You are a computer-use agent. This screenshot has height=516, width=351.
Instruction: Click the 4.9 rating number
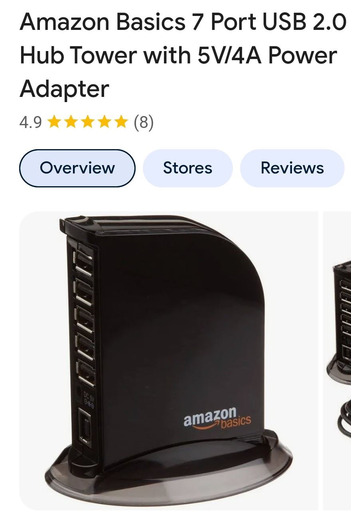pos(30,122)
